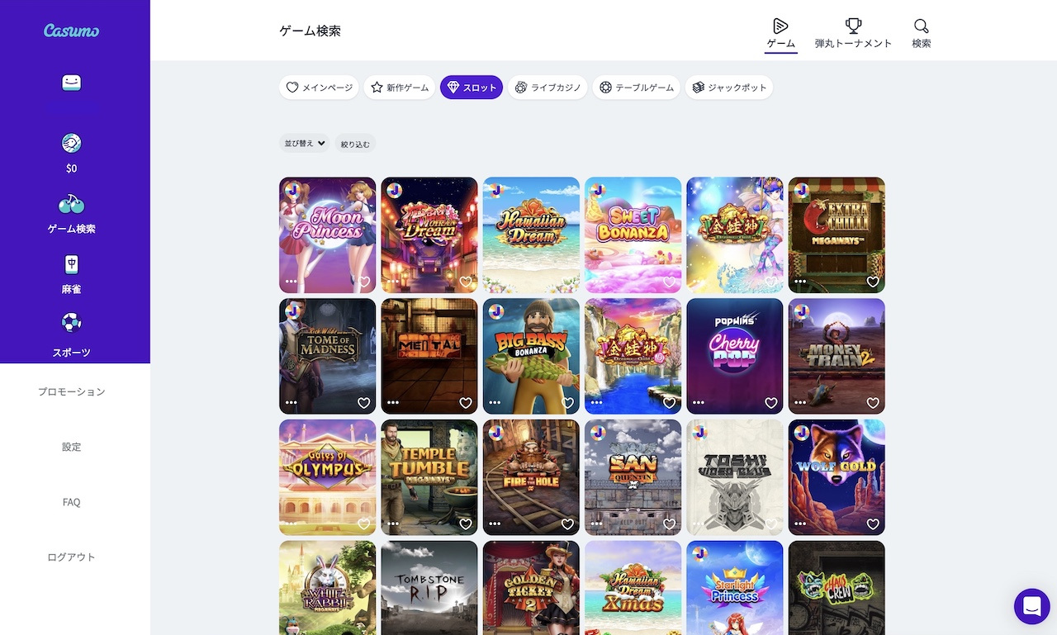
Task: Open the sports soccer ball icon
Action: click(x=72, y=323)
